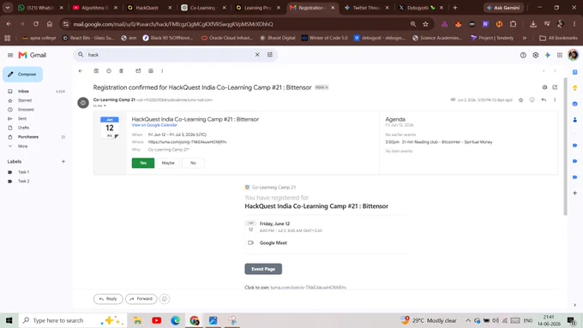Create new label with plus icon
The width and height of the screenshot is (583, 328).
click(x=63, y=162)
